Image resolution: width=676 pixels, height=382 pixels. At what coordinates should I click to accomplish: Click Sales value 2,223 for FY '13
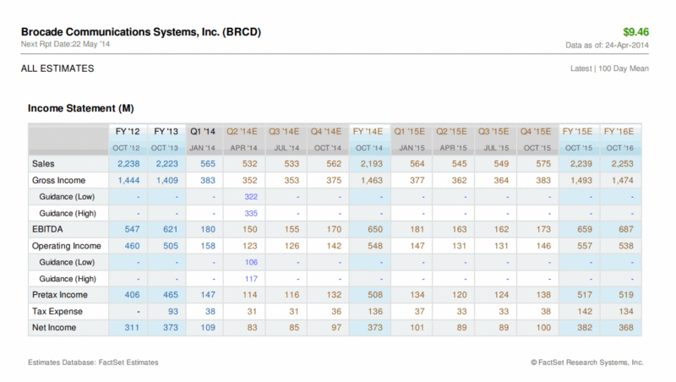[x=166, y=164]
